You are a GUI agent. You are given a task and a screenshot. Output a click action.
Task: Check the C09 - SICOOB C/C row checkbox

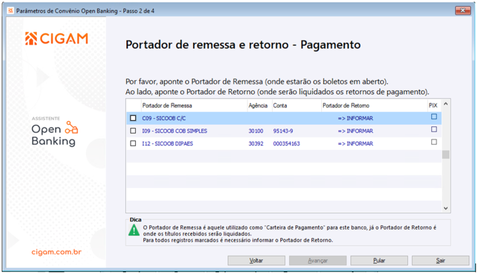point(133,118)
